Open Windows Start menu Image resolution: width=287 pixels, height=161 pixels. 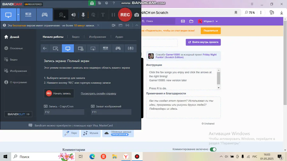point(5,157)
